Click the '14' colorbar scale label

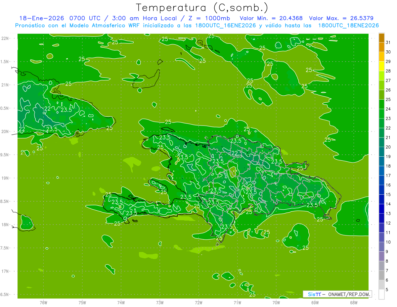point(389,204)
